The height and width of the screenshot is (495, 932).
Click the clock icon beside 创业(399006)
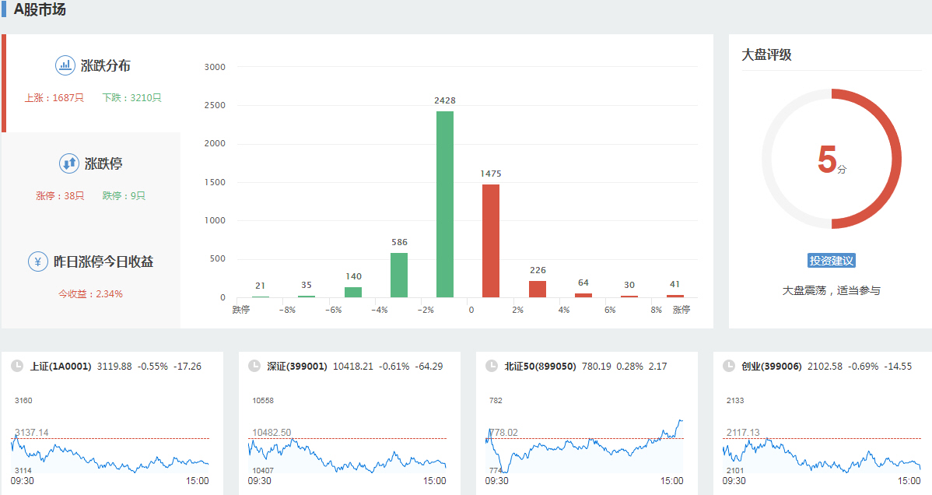coord(728,366)
